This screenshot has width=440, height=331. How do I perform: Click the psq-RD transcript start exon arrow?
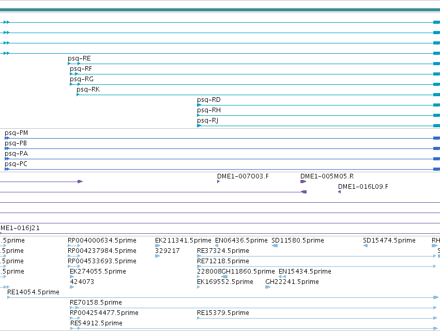[199, 105]
